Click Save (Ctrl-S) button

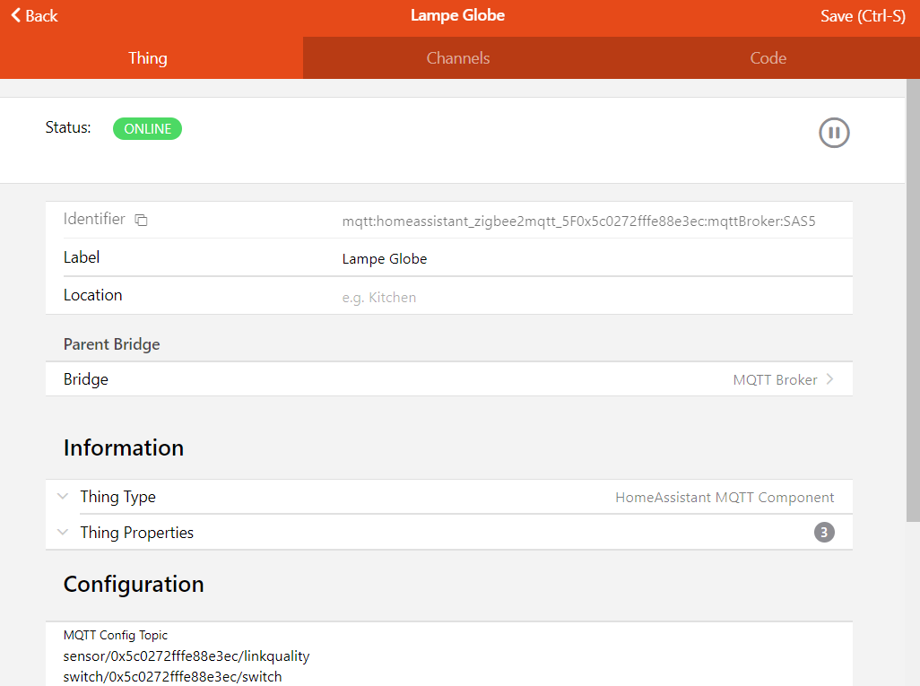863,16
